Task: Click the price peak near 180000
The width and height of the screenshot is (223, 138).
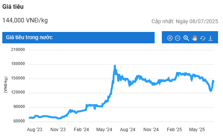Action: tap(115, 66)
